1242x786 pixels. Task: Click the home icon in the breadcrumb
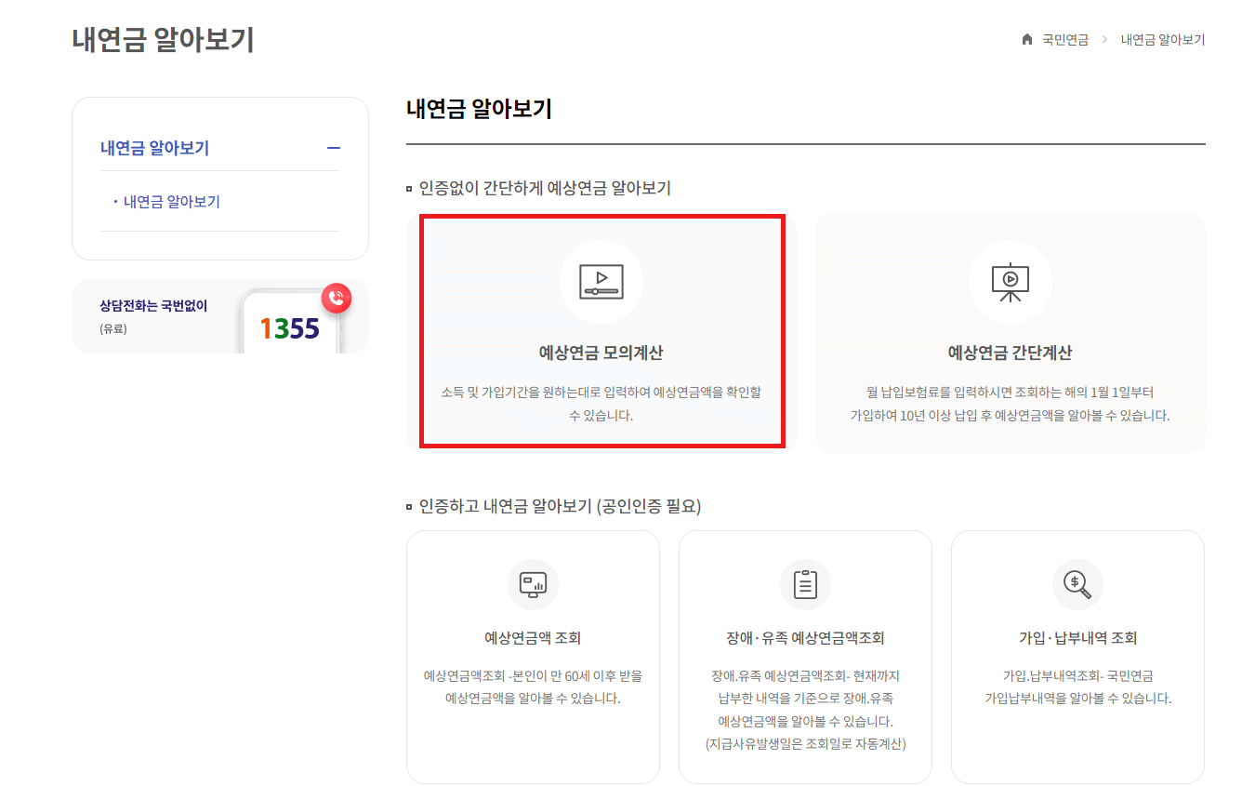point(1025,39)
